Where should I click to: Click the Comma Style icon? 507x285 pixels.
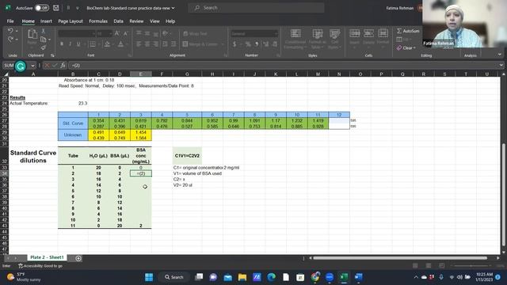point(257,44)
